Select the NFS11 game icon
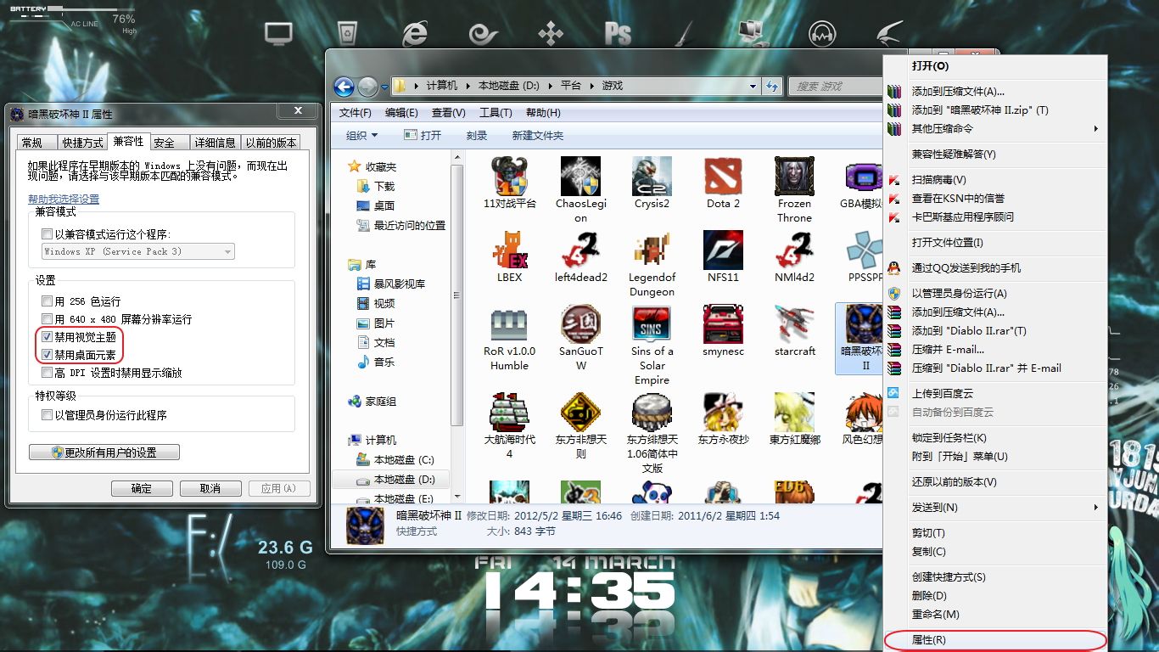The image size is (1159, 652). coord(723,250)
